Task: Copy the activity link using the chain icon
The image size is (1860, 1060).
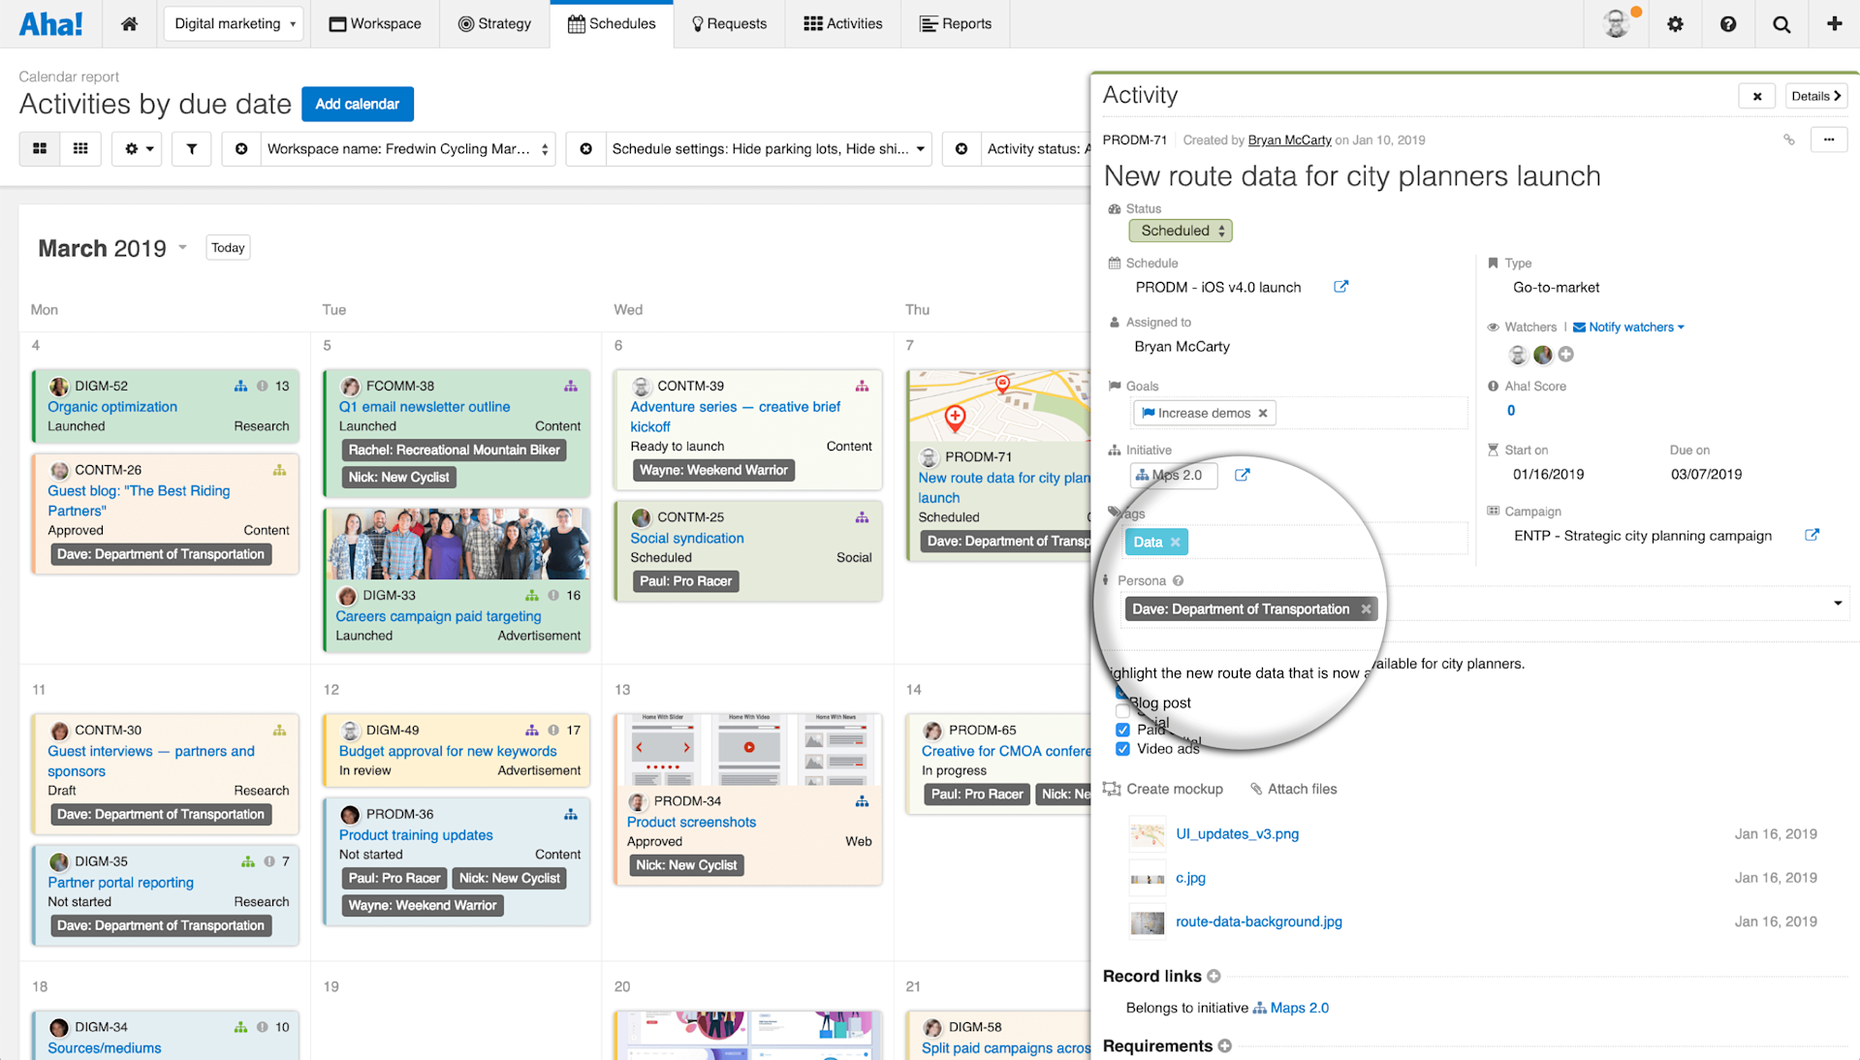Action: point(1789,139)
